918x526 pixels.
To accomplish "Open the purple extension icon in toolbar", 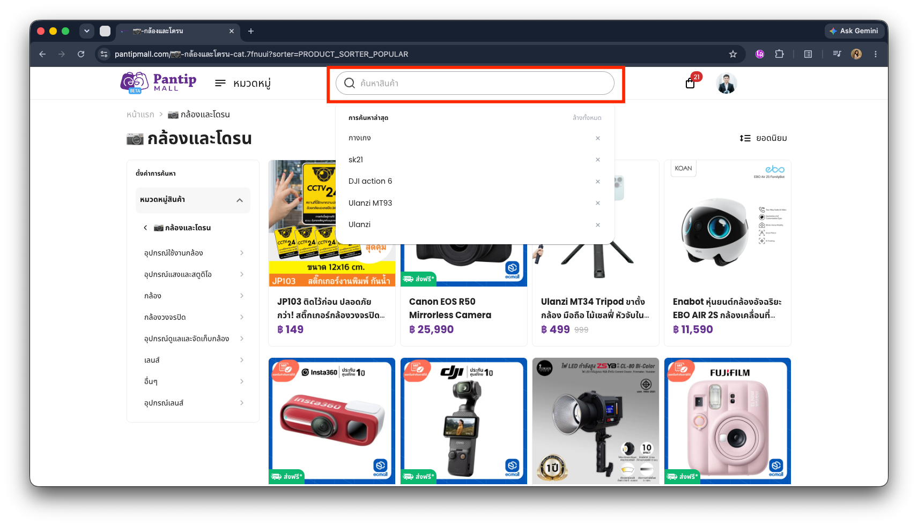I will coord(760,54).
